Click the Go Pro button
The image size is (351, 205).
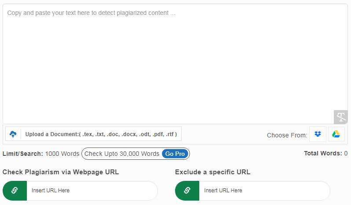coord(175,154)
